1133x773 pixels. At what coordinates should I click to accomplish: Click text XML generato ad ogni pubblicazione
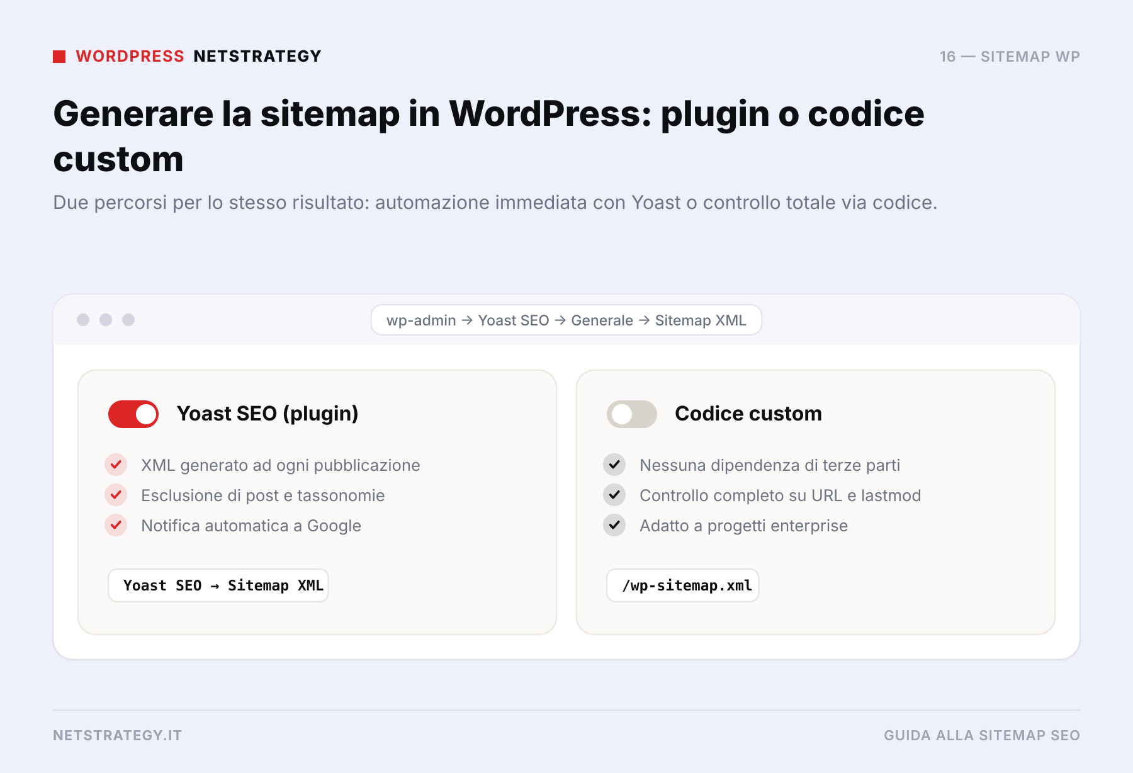281,465
